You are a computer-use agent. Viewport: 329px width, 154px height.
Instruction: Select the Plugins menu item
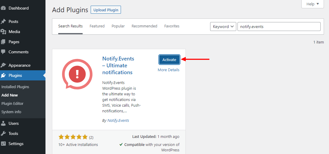(23, 76)
